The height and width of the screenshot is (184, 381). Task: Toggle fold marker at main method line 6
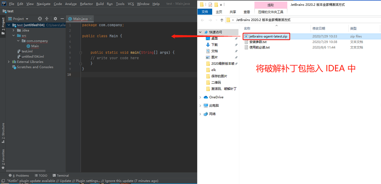(81, 53)
